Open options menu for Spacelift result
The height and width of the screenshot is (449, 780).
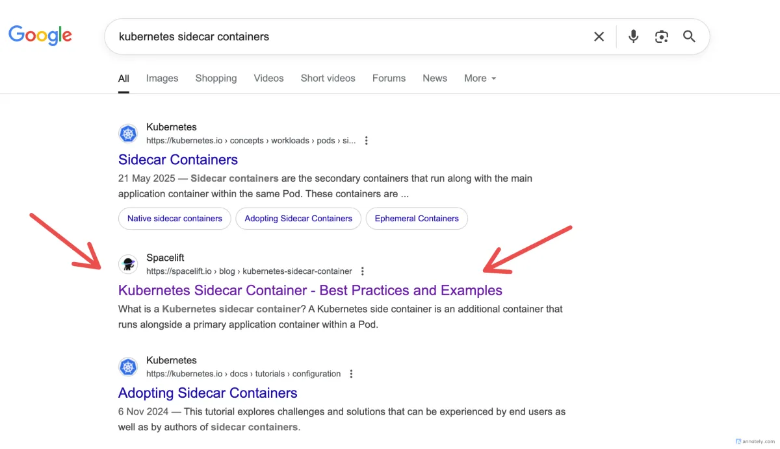(x=363, y=271)
